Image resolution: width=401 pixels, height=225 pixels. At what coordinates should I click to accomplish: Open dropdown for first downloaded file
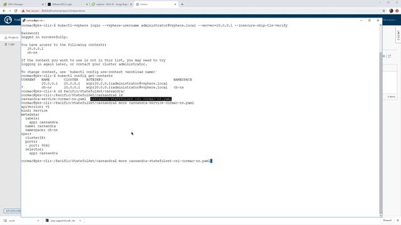[x=38, y=221]
